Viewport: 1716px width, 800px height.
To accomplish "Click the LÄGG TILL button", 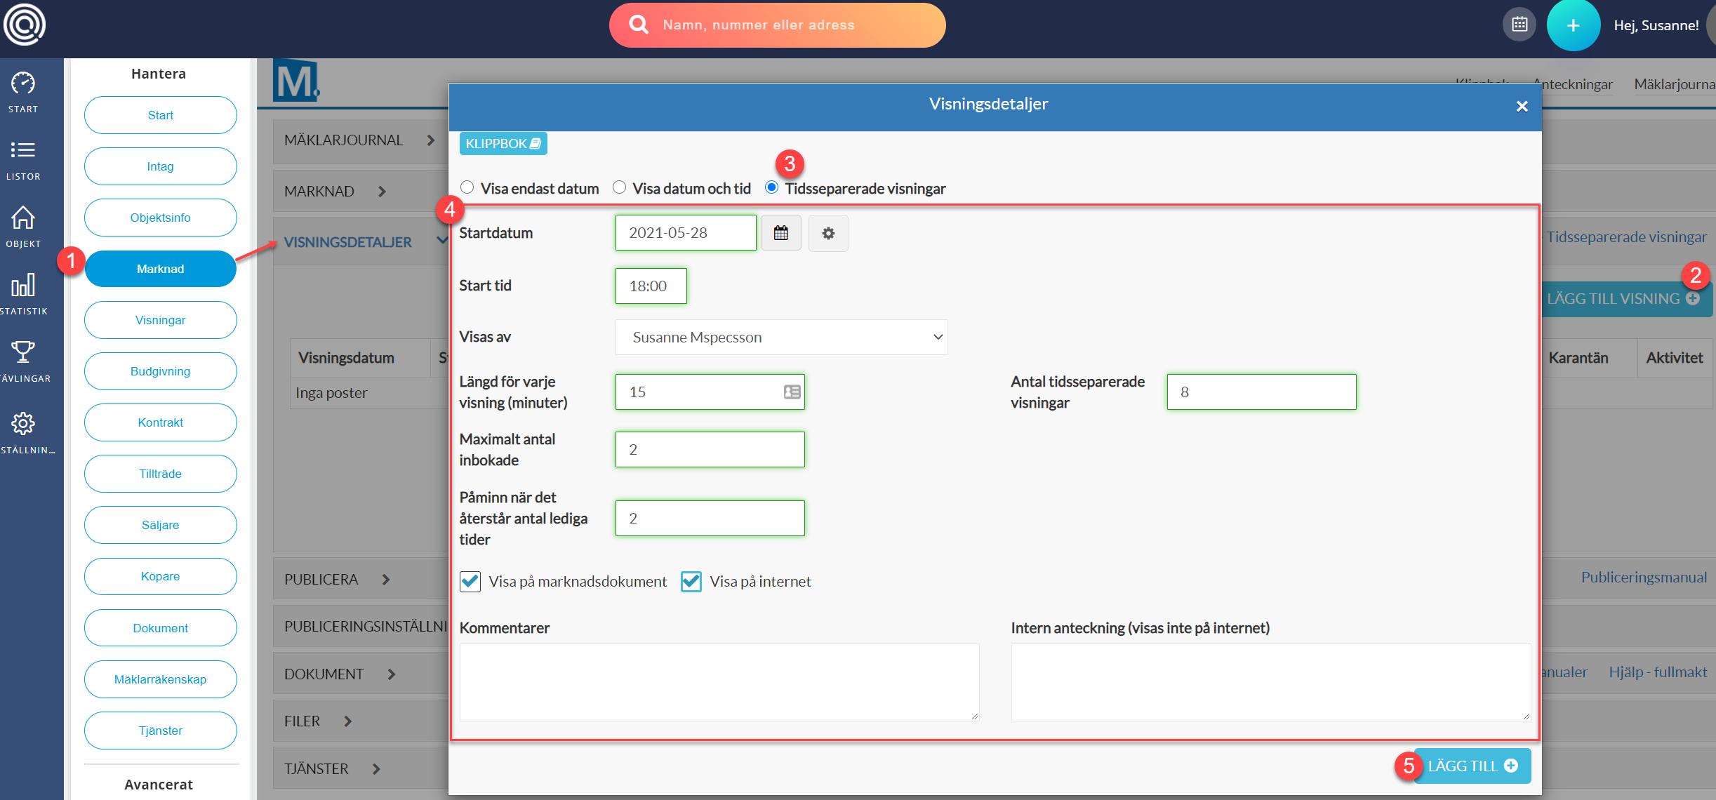I will [1472, 766].
